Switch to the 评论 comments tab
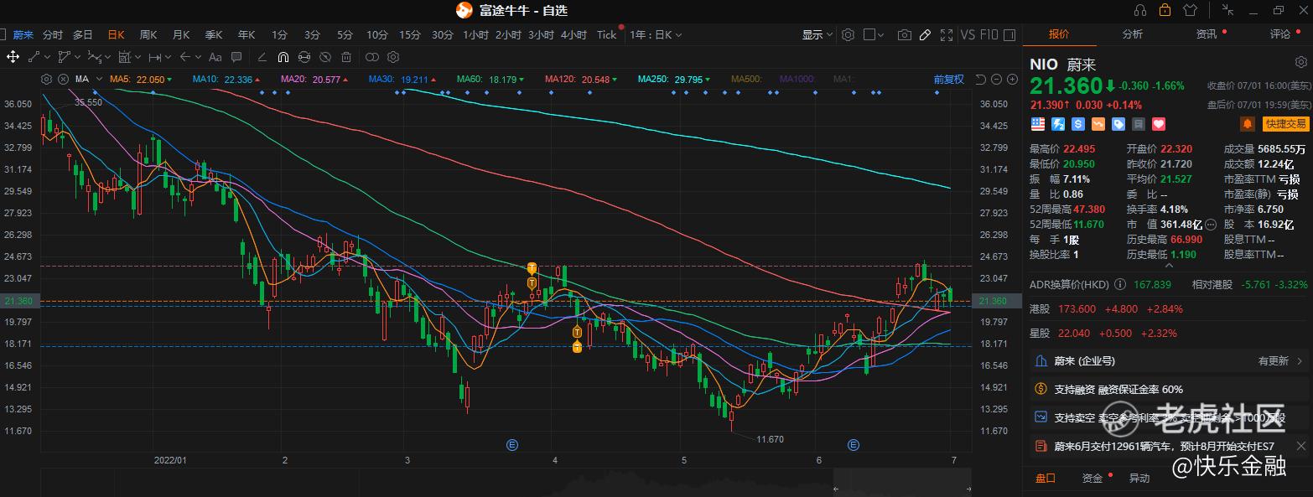This screenshot has height=497, width=1313. [1280, 34]
